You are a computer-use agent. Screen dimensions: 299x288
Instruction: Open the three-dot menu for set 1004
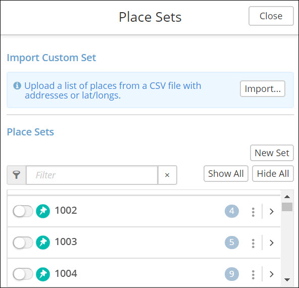tap(253, 274)
